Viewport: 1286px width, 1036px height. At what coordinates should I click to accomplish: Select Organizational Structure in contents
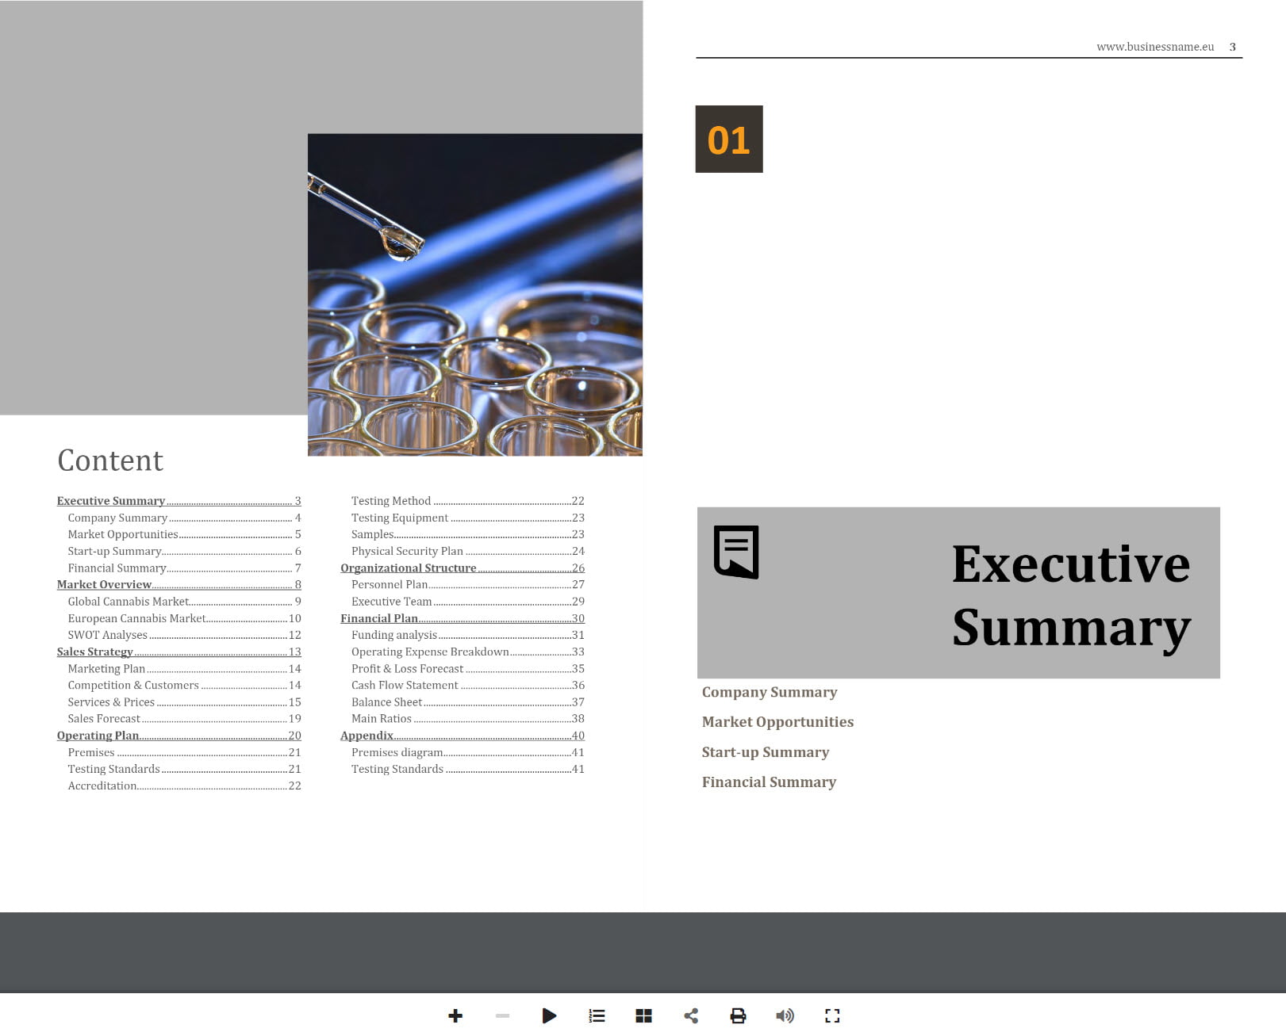click(409, 568)
